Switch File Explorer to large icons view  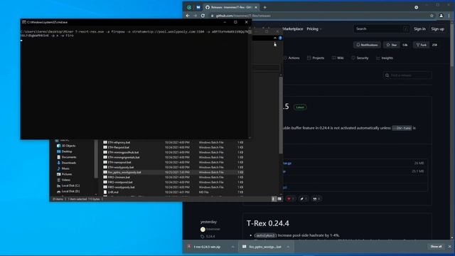pos(279,199)
